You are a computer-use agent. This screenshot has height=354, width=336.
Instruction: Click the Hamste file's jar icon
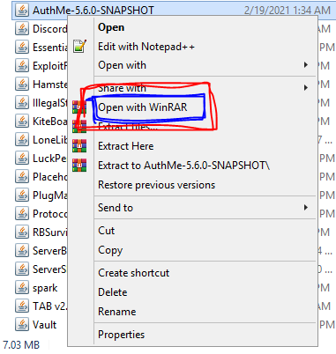22,85
